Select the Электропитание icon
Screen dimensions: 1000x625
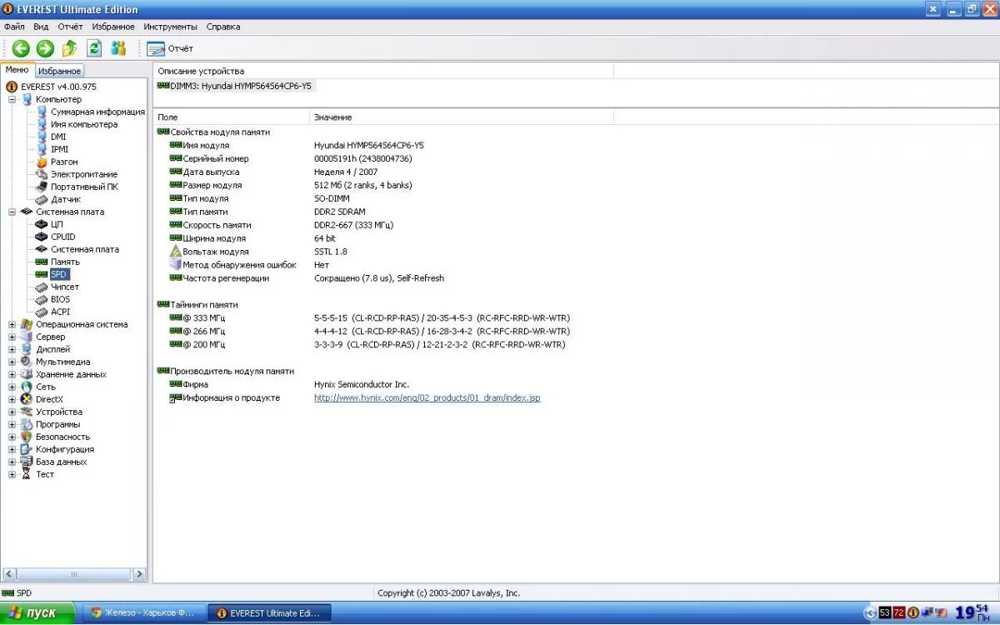tap(42, 174)
